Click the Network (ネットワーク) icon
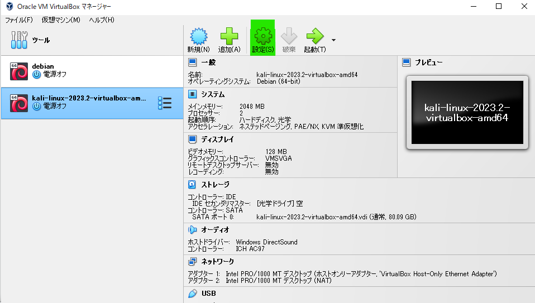 pyautogui.click(x=193, y=261)
